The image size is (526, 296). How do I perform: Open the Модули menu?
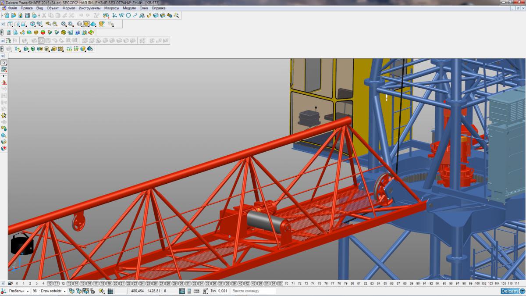coord(129,8)
